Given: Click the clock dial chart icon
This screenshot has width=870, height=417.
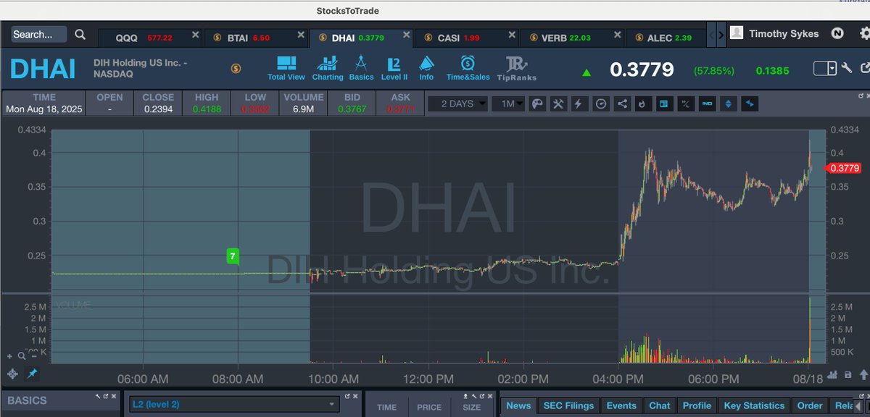Looking at the screenshot, I should [600, 104].
